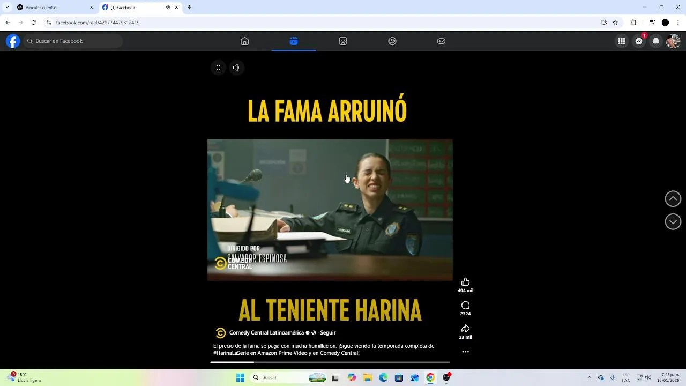
Task: Open the Windows Start menu
Action: 240,378
